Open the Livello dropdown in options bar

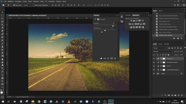(27, 5)
